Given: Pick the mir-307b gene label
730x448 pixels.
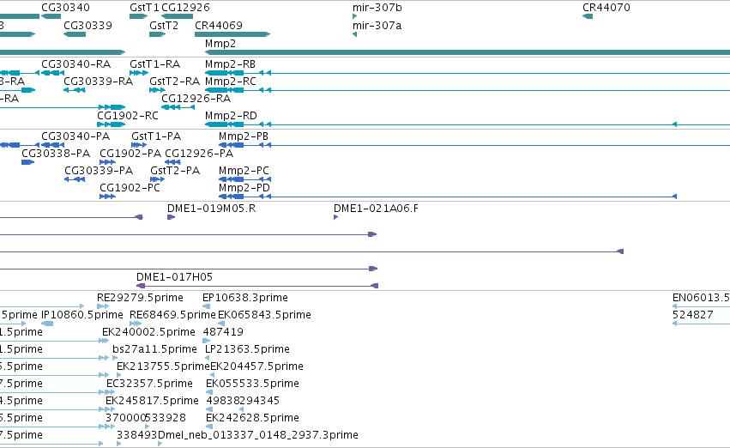Looking at the screenshot, I should point(377,8).
